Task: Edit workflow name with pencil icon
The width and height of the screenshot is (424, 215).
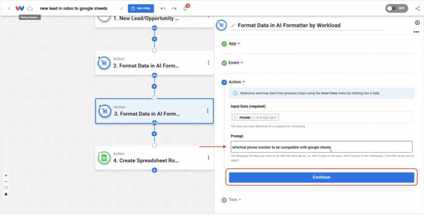Action: pos(122,8)
